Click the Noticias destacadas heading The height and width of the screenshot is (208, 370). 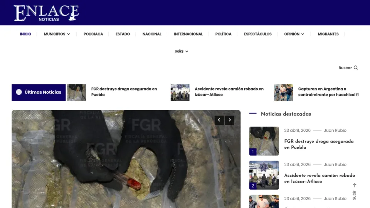coord(286,114)
